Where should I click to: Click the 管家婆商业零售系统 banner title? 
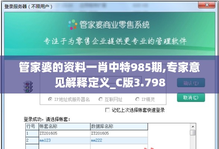coord(115,25)
